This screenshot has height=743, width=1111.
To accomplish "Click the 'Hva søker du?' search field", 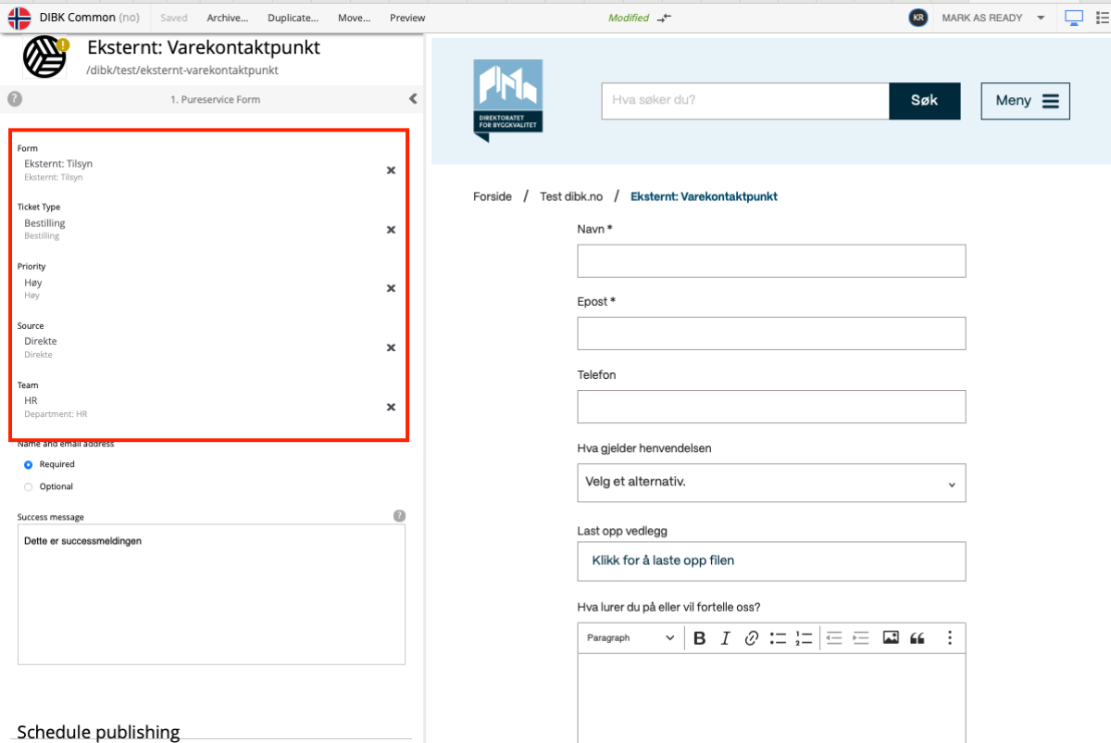I will [745, 100].
